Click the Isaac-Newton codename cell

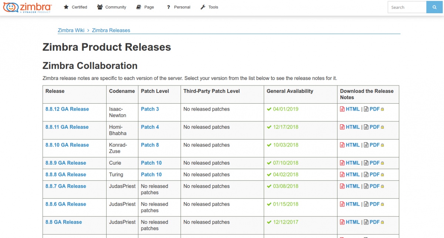122,112
